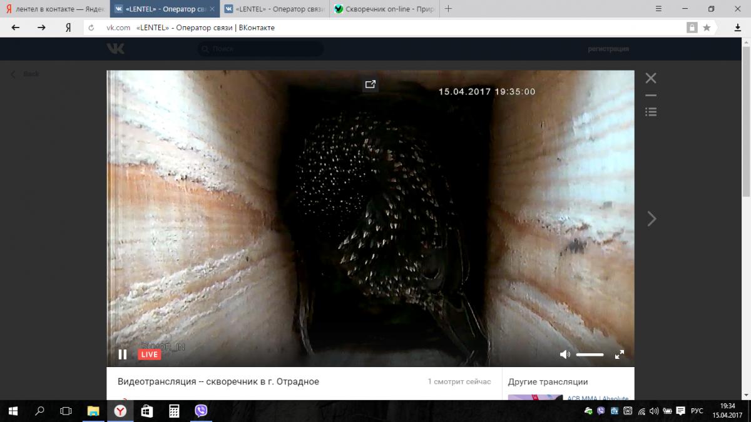The image size is (751, 422).
Task: Open the video in a pop-out window
Action: [370, 84]
